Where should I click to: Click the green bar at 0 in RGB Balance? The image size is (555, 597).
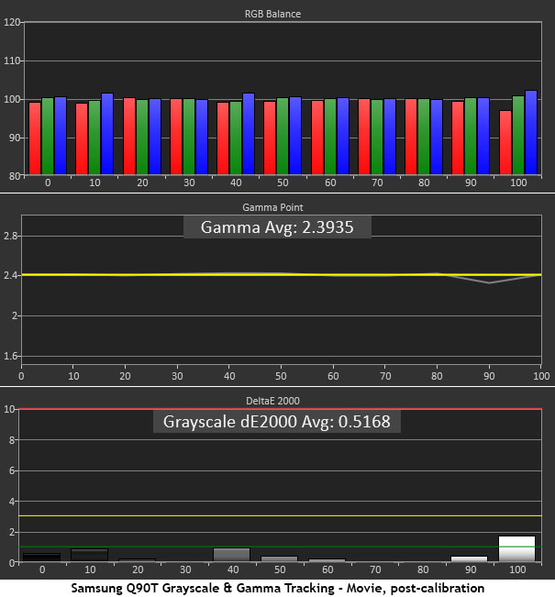point(48,136)
